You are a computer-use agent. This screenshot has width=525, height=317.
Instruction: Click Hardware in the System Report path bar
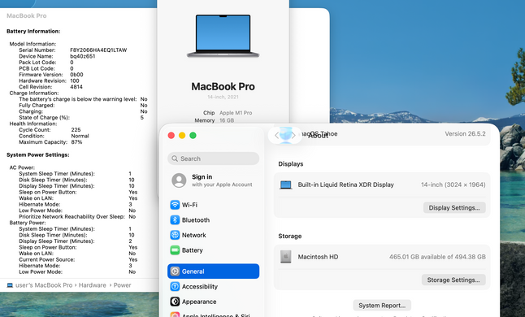click(93, 285)
